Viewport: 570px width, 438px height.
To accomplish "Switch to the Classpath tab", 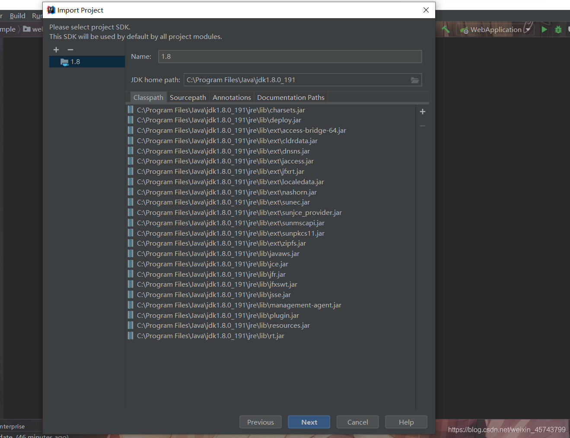I will pos(148,98).
